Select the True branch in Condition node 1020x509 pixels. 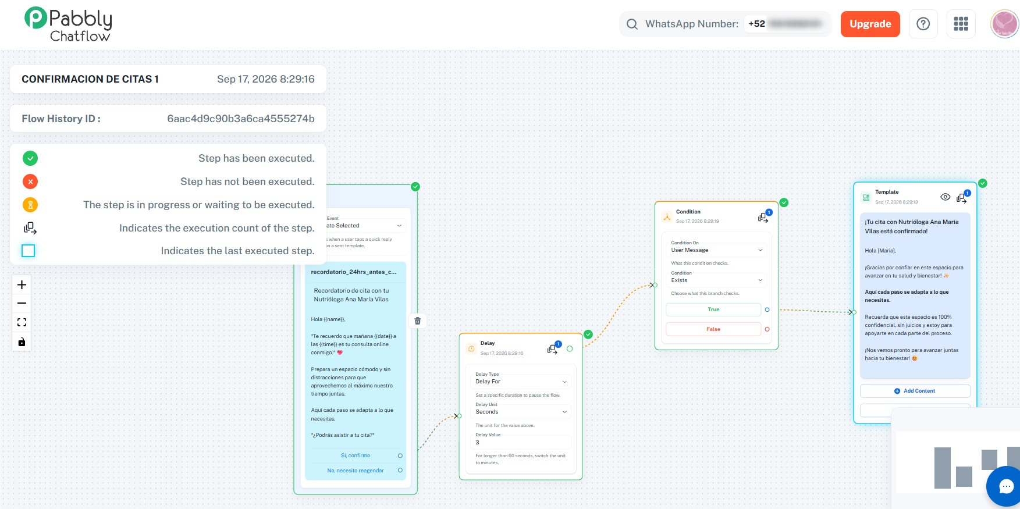point(713,309)
